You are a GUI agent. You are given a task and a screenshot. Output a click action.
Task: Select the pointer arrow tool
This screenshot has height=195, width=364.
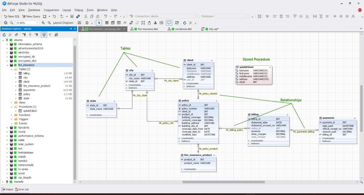point(99,23)
